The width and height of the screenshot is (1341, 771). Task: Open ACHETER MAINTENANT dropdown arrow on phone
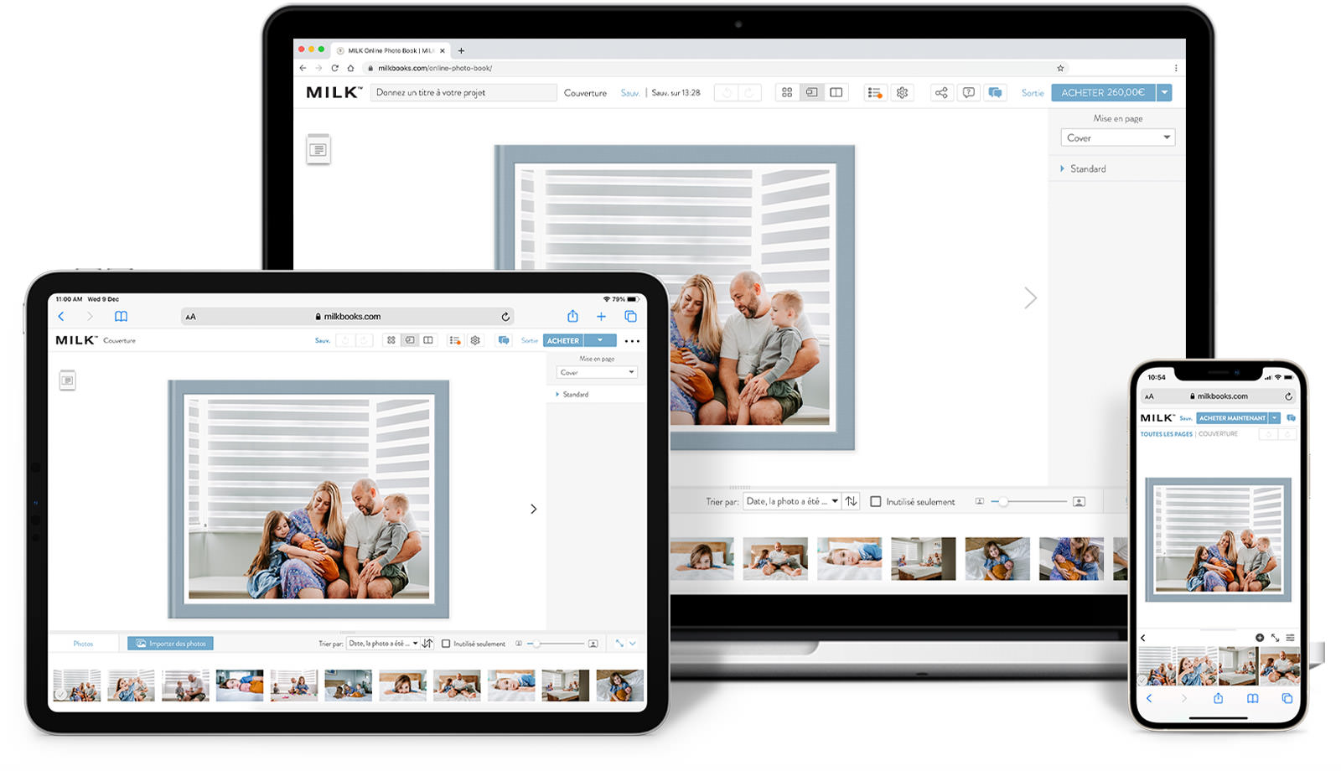1274,417
